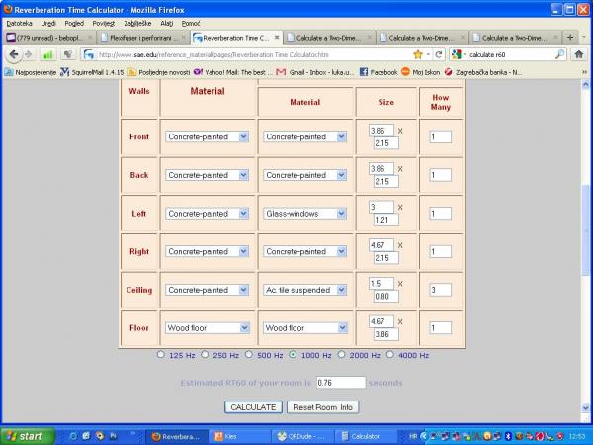Open the Yahoo! Mail bookmark
This screenshot has width=593, height=445.
coord(233,71)
